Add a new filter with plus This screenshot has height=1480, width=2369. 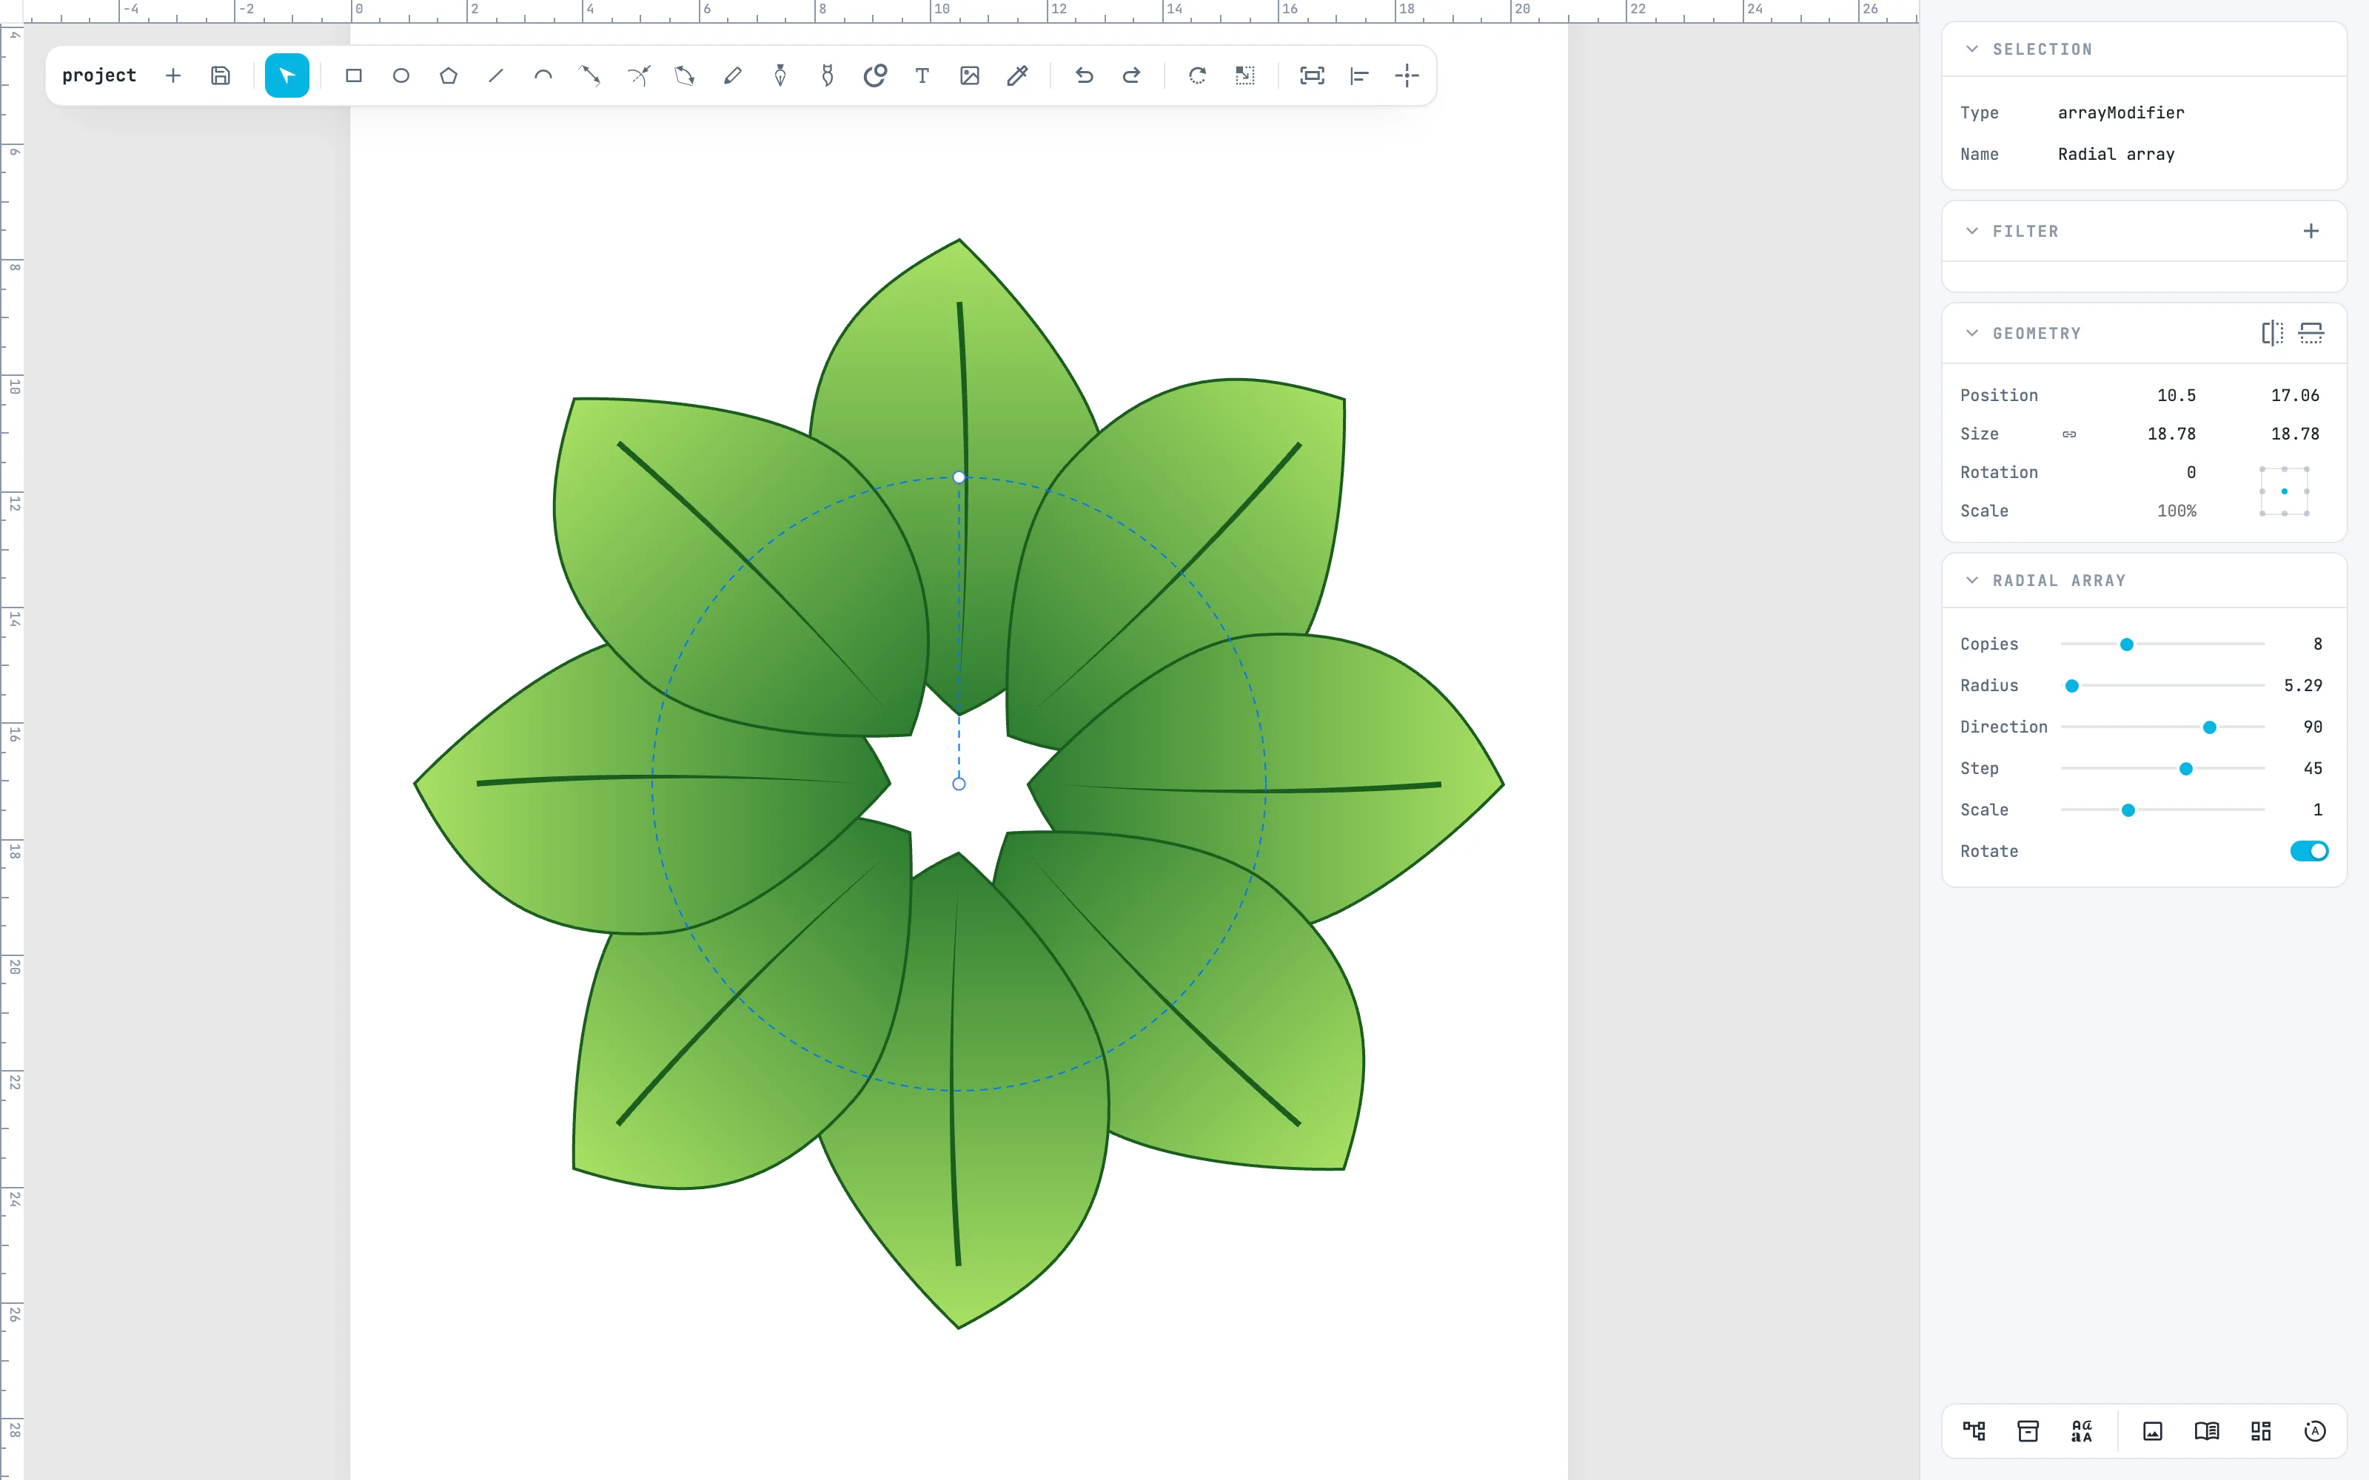[2311, 231]
